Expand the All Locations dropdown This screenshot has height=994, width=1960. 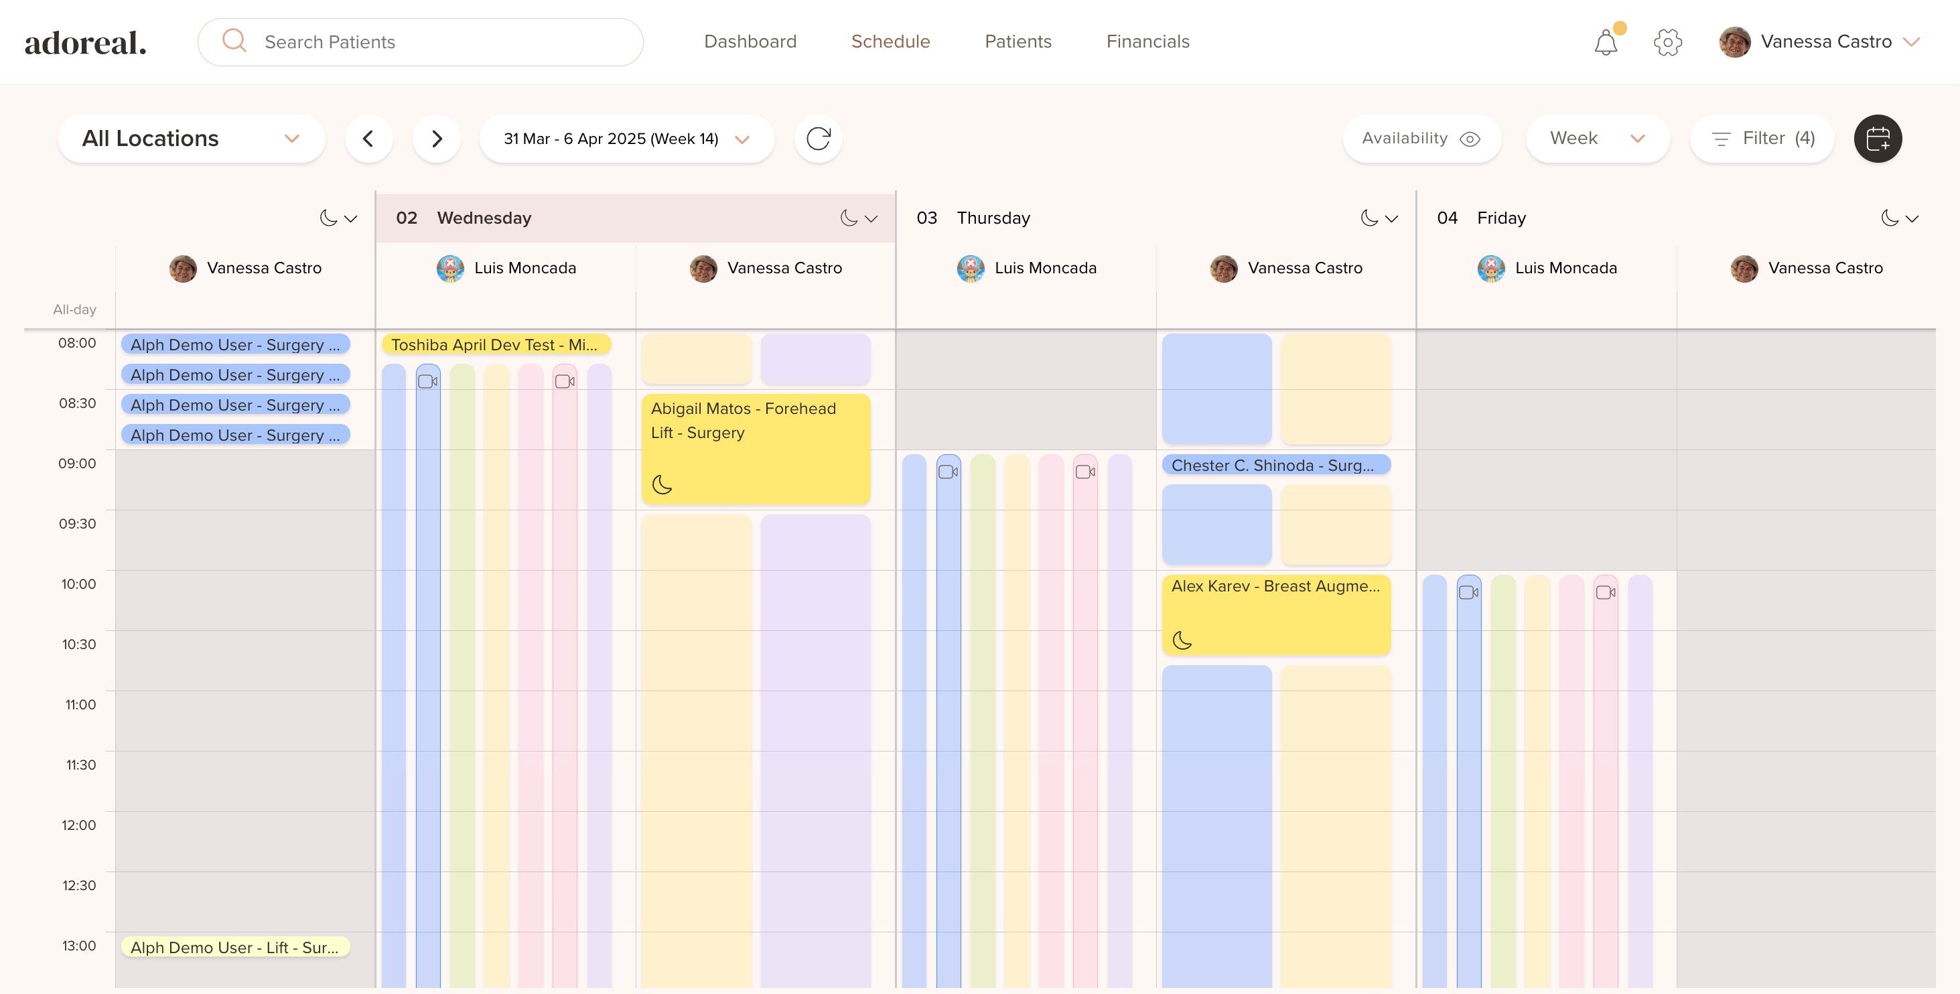191,139
